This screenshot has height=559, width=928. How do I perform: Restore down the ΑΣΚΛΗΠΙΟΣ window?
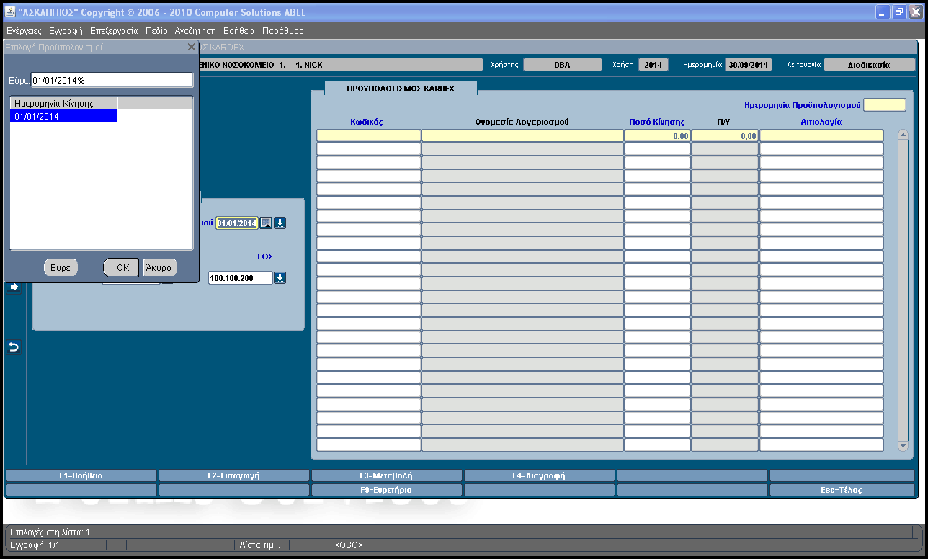pyautogui.click(x=899, y=12)
